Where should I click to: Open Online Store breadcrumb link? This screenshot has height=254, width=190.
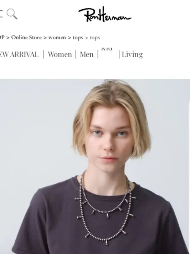(26, 38)
